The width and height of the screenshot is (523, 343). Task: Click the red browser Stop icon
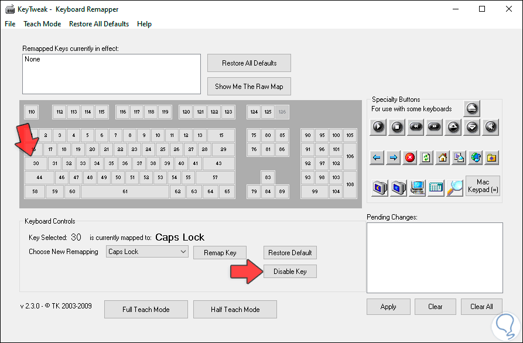tap(410, 157)
